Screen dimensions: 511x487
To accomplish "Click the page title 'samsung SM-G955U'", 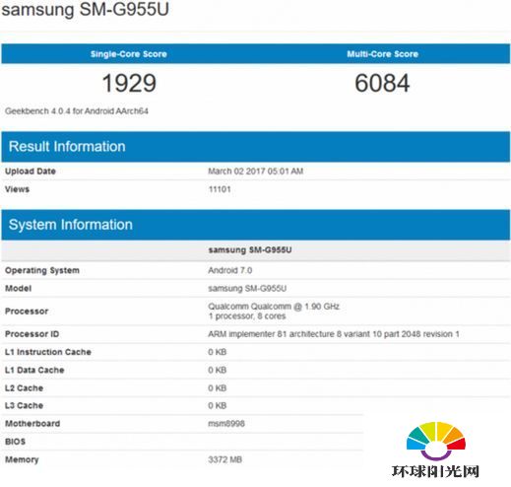I will 86,9.
